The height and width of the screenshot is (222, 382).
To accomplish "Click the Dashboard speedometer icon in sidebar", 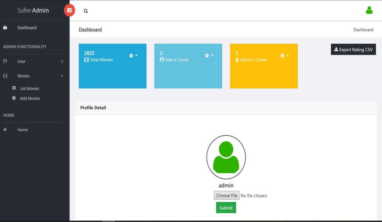I will [5, 28].
